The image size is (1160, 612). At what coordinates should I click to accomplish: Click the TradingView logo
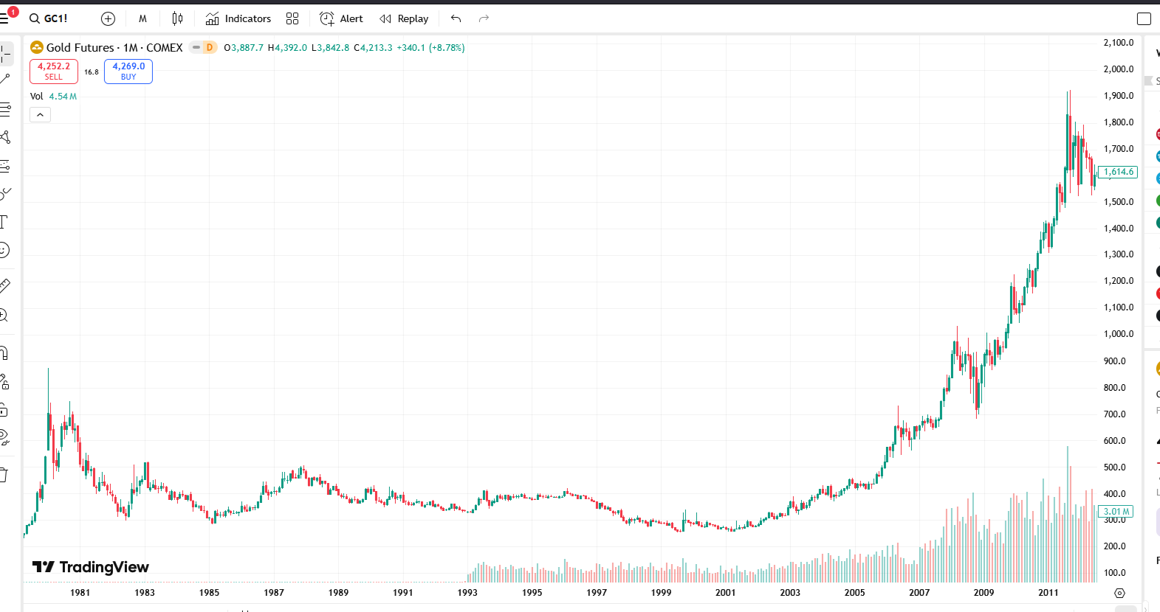pos(91,566)
